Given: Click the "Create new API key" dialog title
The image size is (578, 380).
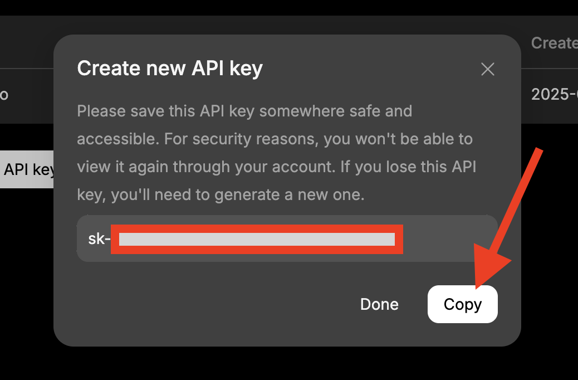Looking at the screenshot, I should [x=170, y=69].
